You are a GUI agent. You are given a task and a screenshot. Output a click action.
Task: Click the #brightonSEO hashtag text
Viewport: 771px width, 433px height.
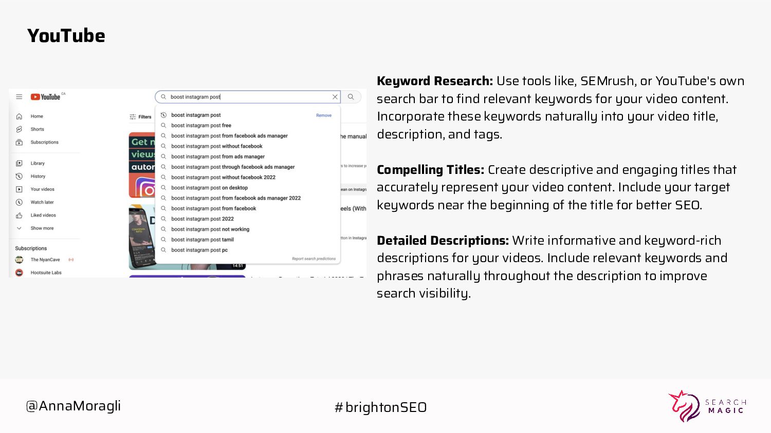click(381, 407)
